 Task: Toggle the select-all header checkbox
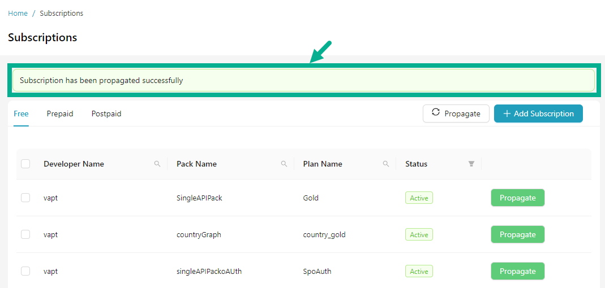pyautogui.click(x=25, y=164)
